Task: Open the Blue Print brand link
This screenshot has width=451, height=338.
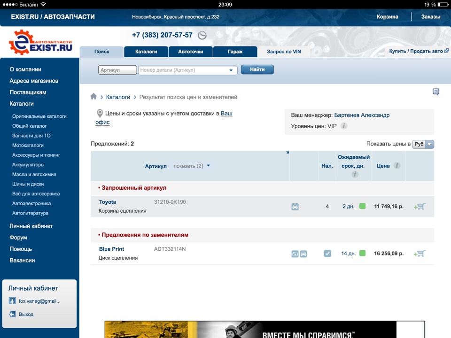Action: (112, 249)
